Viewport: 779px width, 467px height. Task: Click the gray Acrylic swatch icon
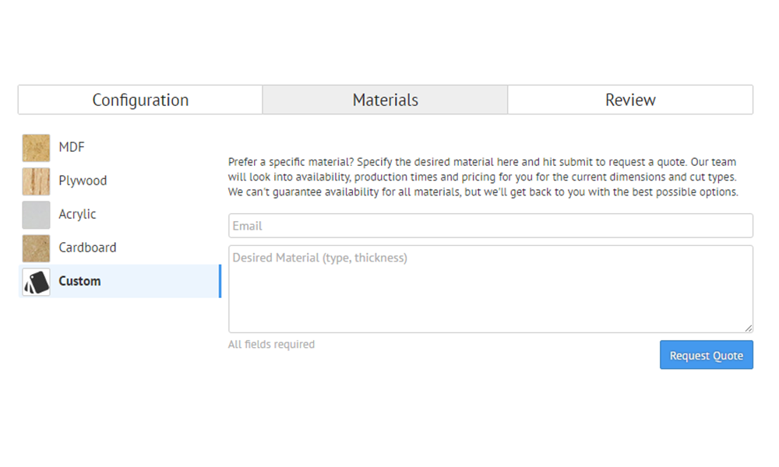point(36,215)
